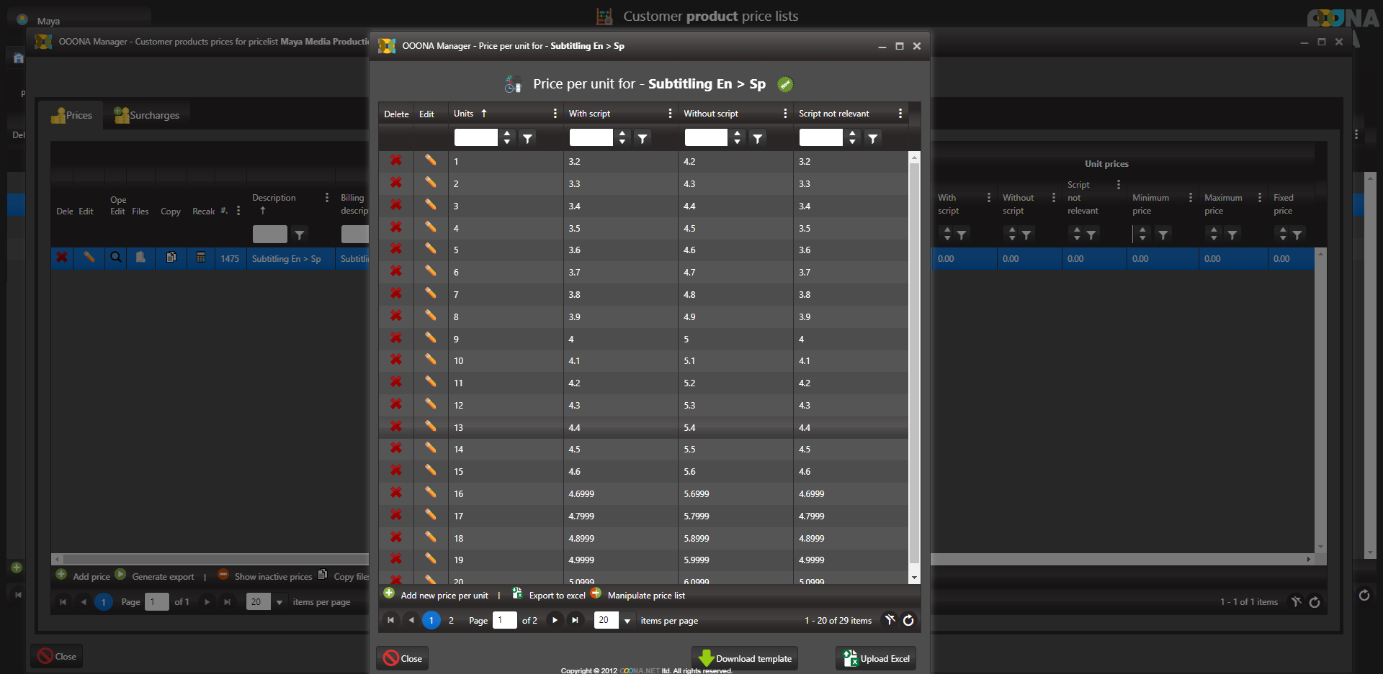This screenshot has height=674, width=1383.
Task: Click the With script filter input field
Action: tap(591, 137)
